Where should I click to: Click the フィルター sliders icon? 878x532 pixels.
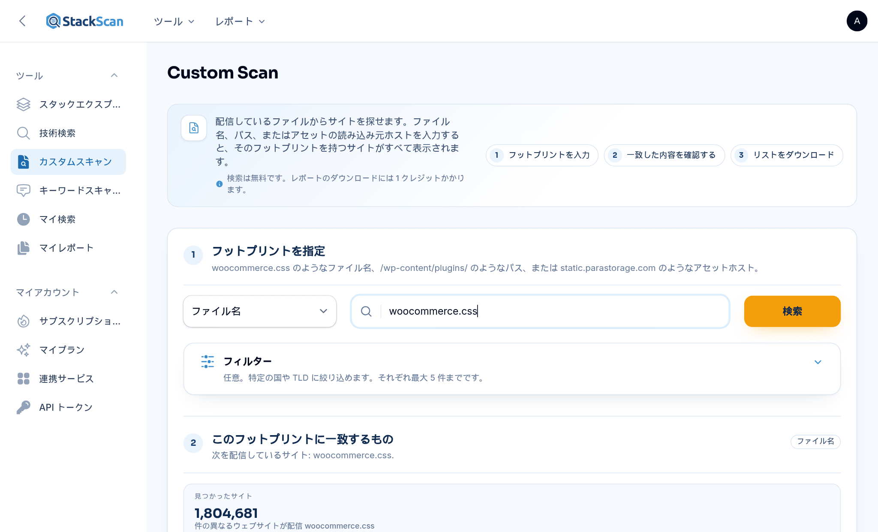pyautogui.click(x=207, y=362)
